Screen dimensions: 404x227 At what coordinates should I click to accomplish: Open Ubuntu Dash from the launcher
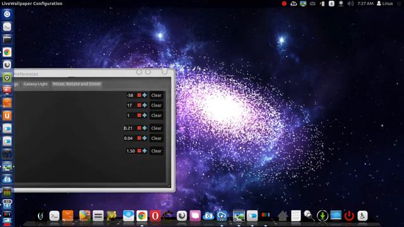pyautogui.click(x=7, y=14)
